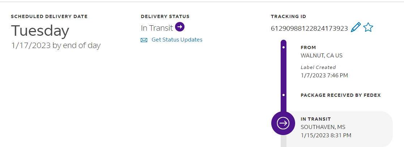Click the envelope icon for status updates
Viewport: 404px width, 147px height.
(144, 40)
